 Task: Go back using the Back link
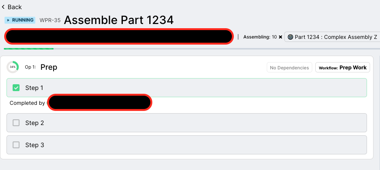15,7
